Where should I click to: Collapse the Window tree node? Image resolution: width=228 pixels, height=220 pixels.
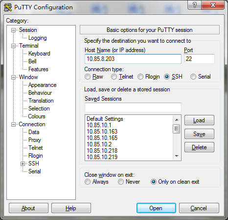pos(13,77)
